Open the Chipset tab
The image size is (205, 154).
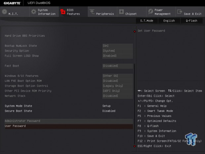click(x=132, y=12)
